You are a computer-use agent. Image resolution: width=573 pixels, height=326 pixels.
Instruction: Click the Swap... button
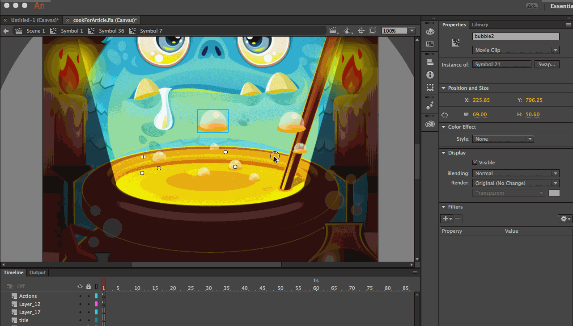[x=547, y=64]
